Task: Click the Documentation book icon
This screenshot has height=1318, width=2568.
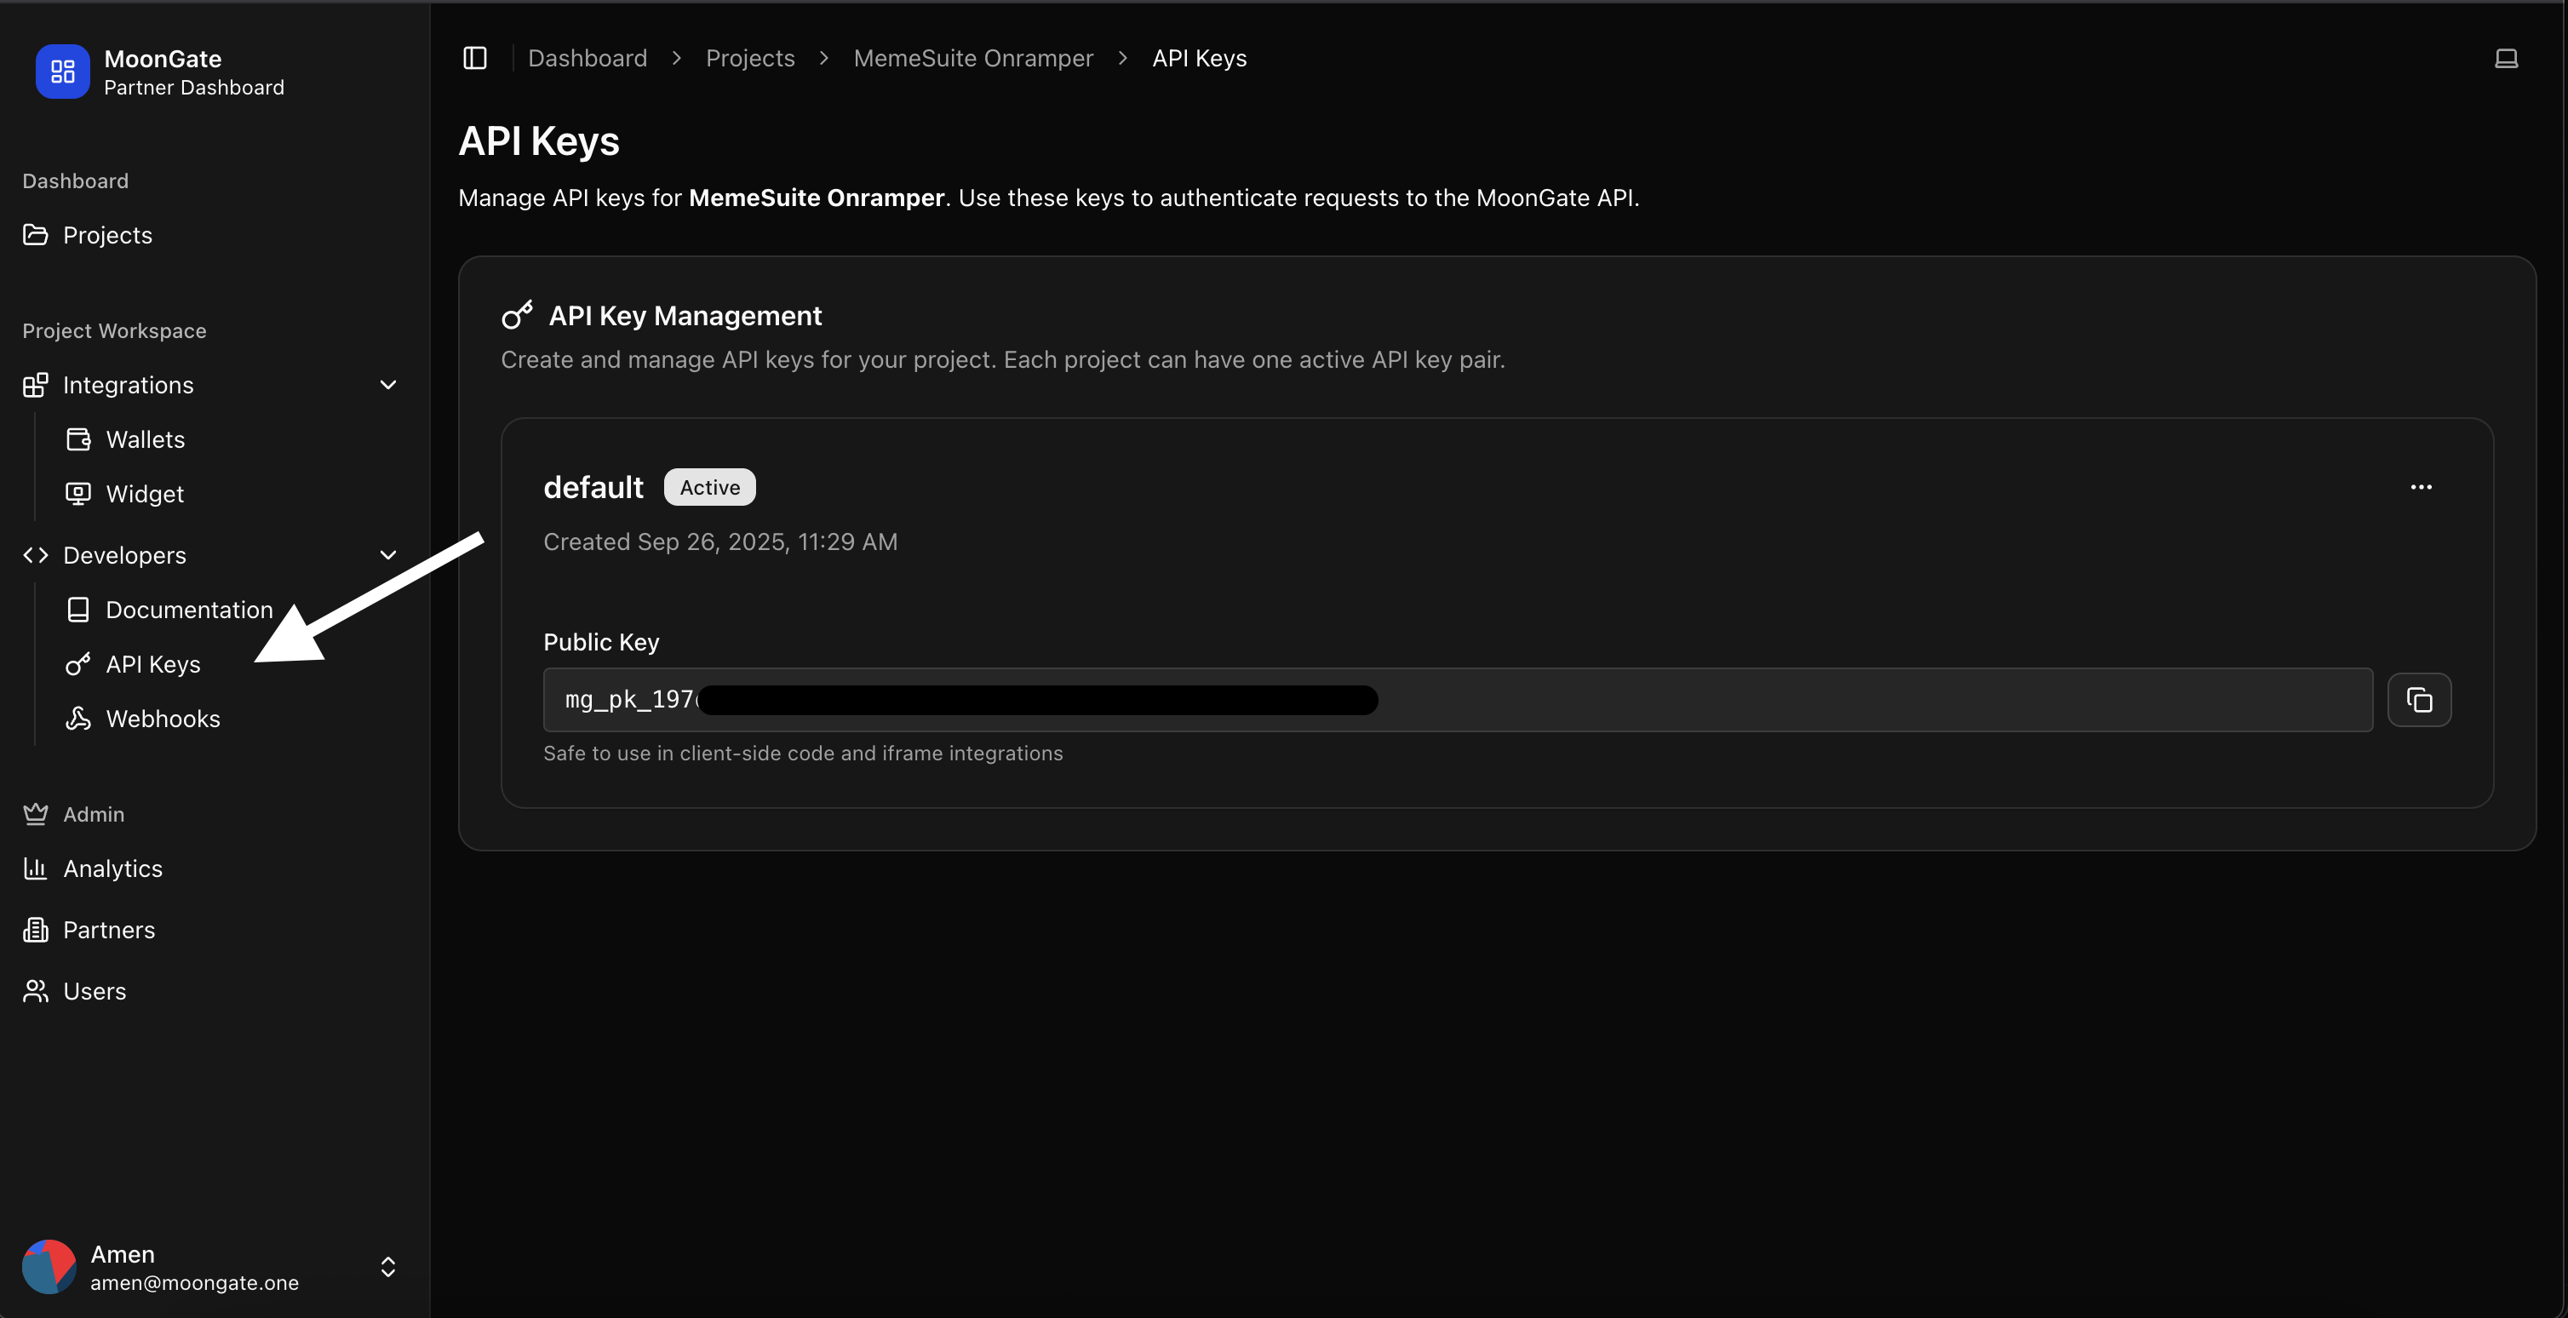Action: click(x=77, y=609)
